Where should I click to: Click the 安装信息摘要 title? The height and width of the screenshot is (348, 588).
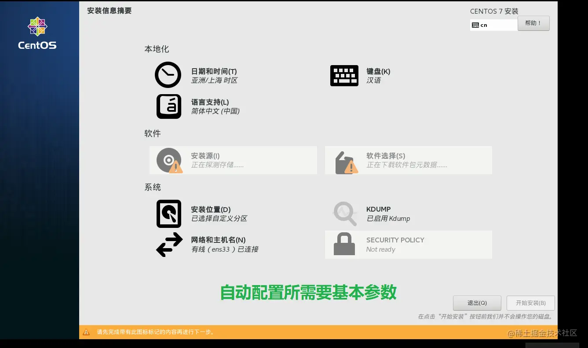(110, 11)
